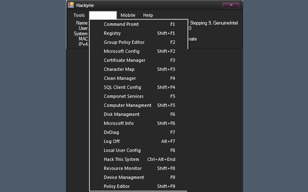Viewport: 308px width, 192px height.
Task: Select Componet Services entry
Action: [x=123, y=96]
